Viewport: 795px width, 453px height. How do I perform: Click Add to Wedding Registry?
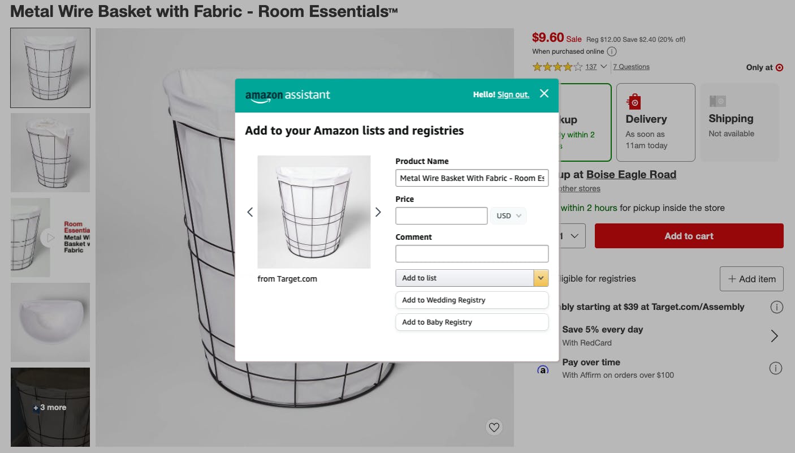tap(472, 300)
